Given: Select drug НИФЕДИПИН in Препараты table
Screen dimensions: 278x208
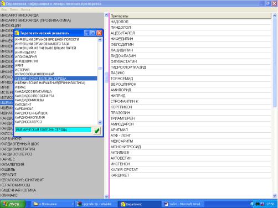Looking at the screenshot, I should click(191, 39).
